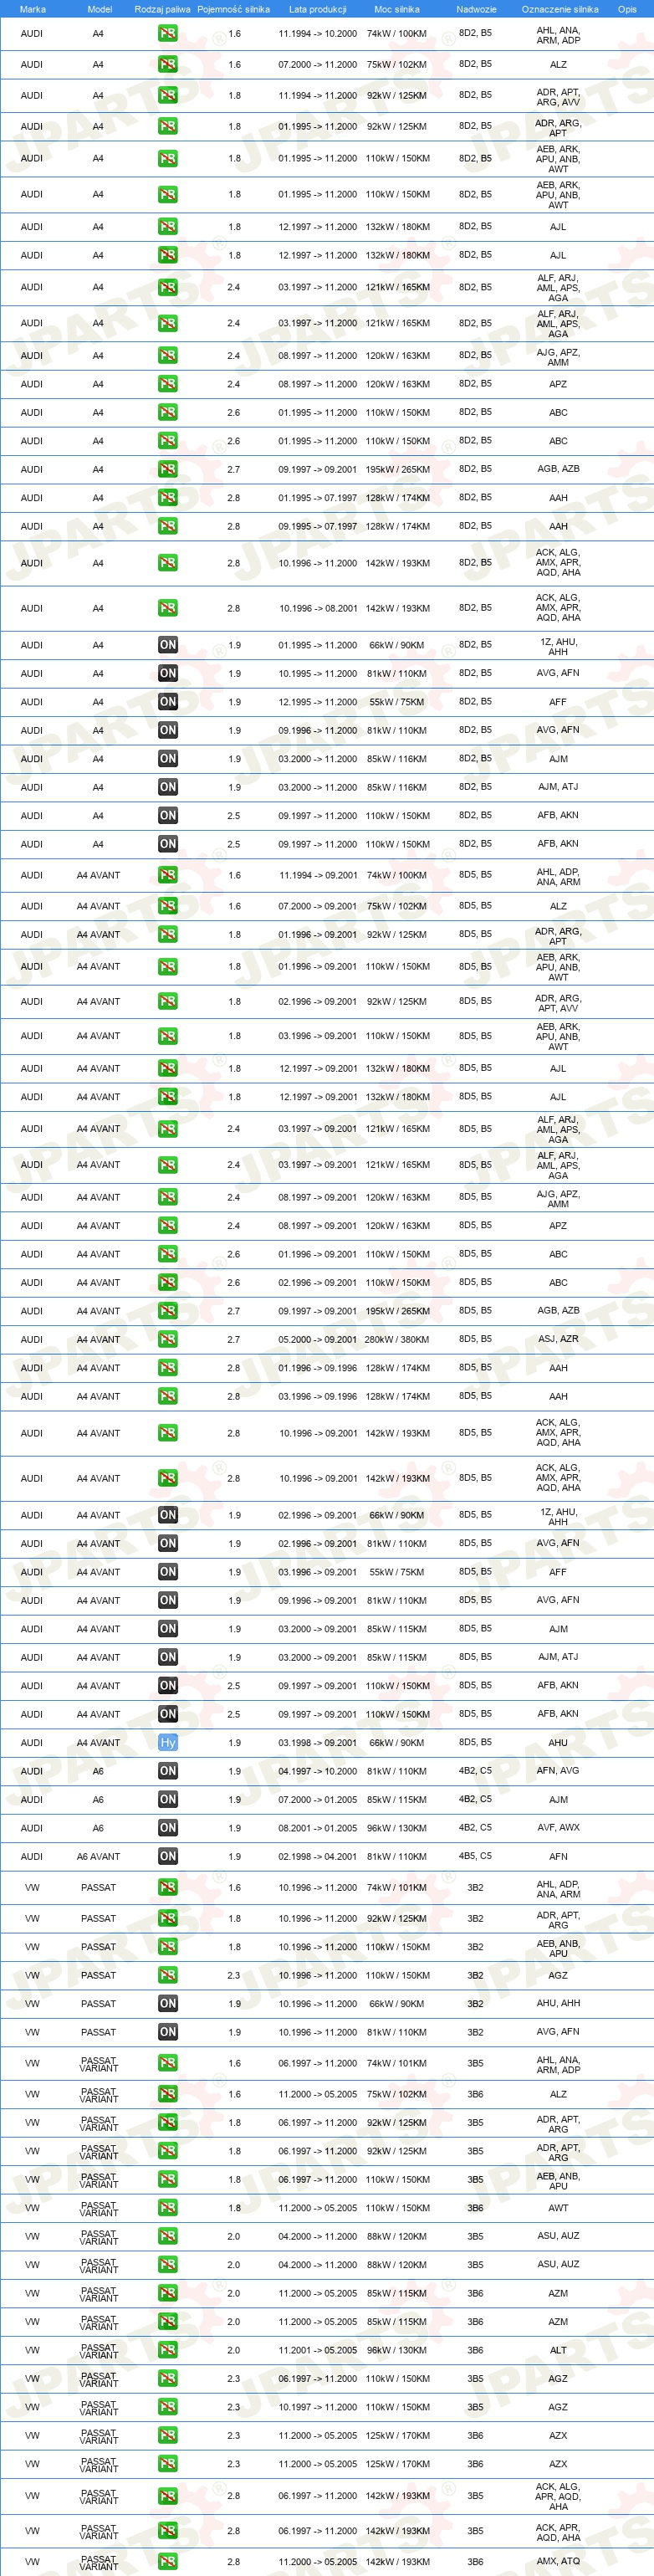The height and width of the screenshot is (2576, 654).
Task: Click production years 05.2000 -> 09.2001 cell
Action: 317,1340
